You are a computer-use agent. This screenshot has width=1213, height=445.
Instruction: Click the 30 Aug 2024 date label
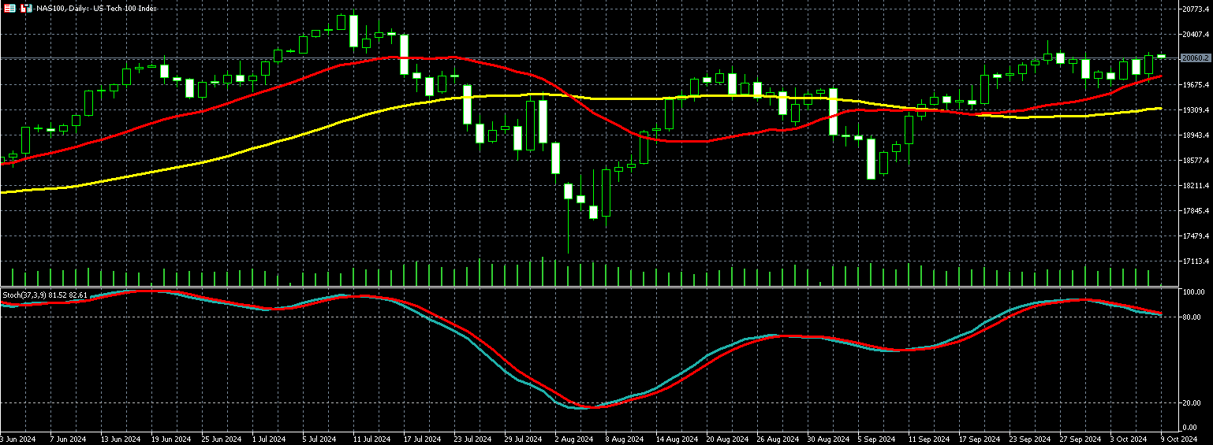tap(827, 439)
